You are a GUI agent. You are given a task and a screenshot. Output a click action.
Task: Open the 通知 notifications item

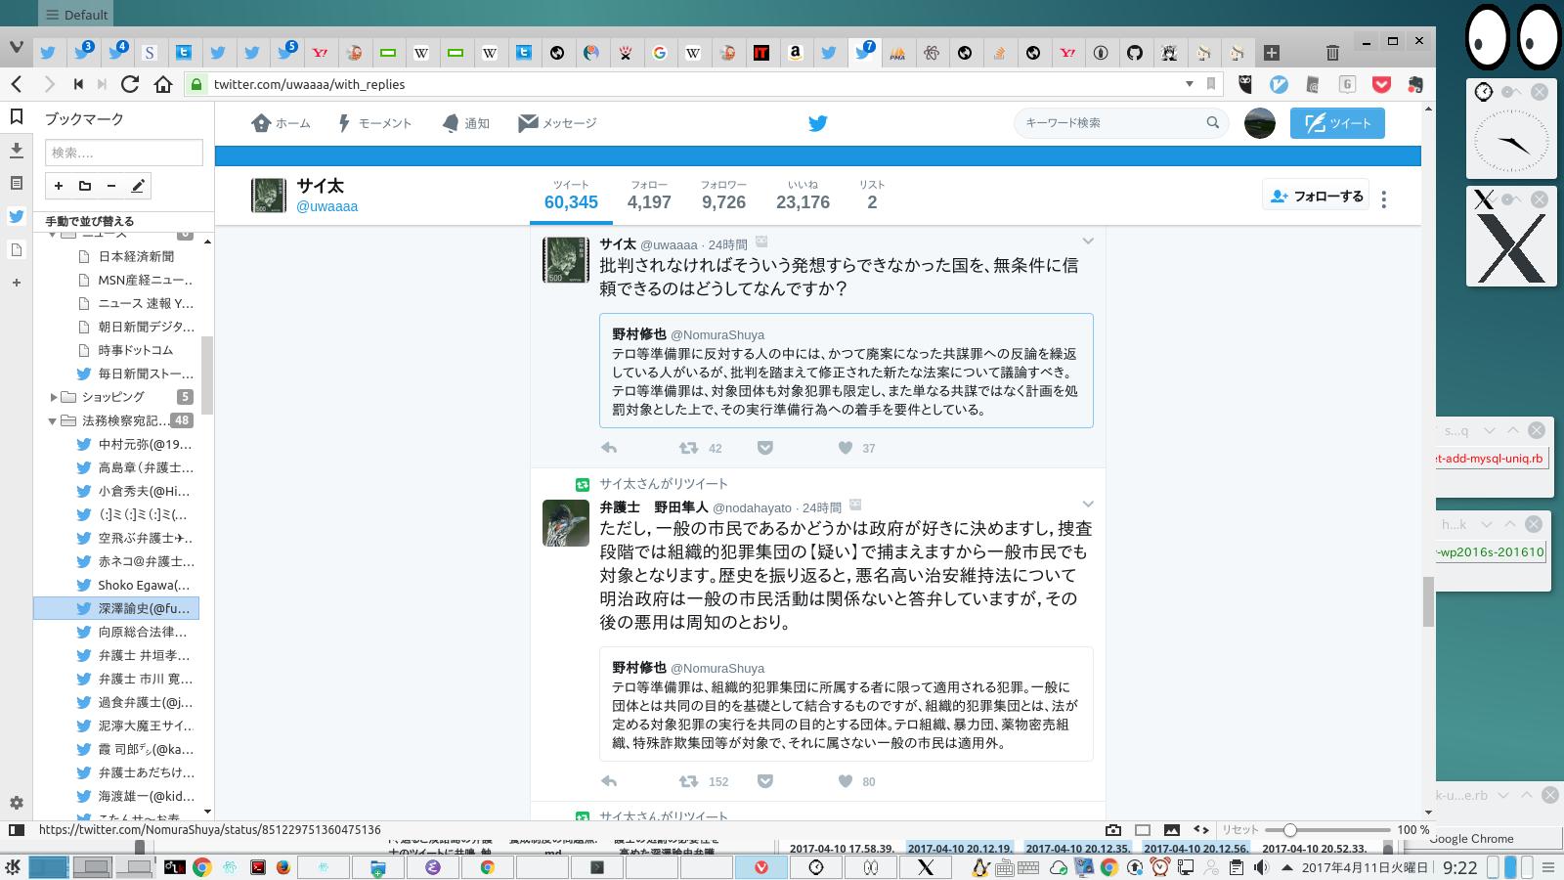(x=465, y=123)
